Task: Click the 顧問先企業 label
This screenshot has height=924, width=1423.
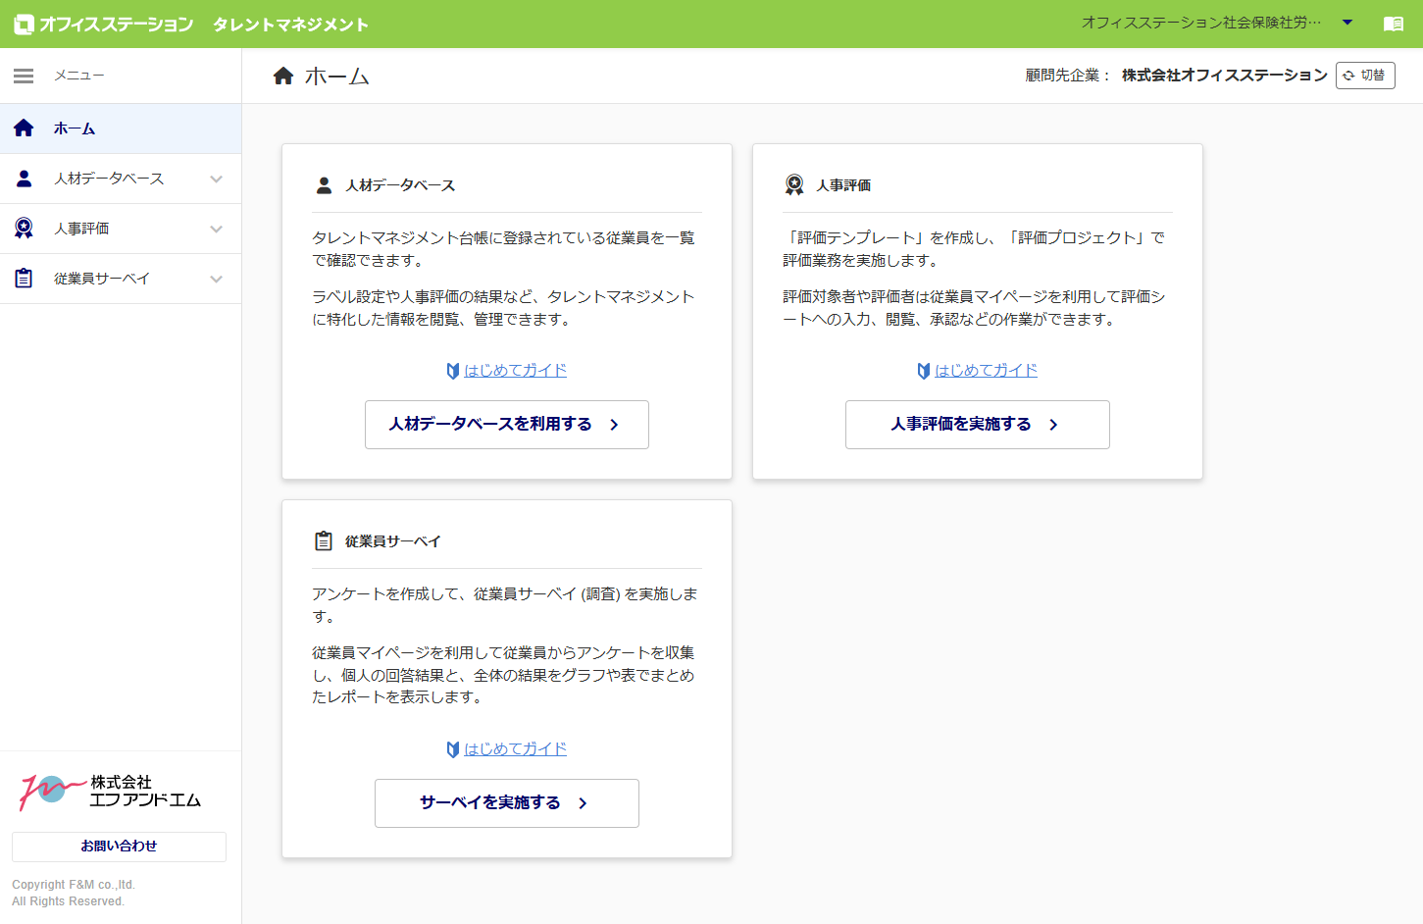Action: pyautogui.click(x=1067, y=76)
